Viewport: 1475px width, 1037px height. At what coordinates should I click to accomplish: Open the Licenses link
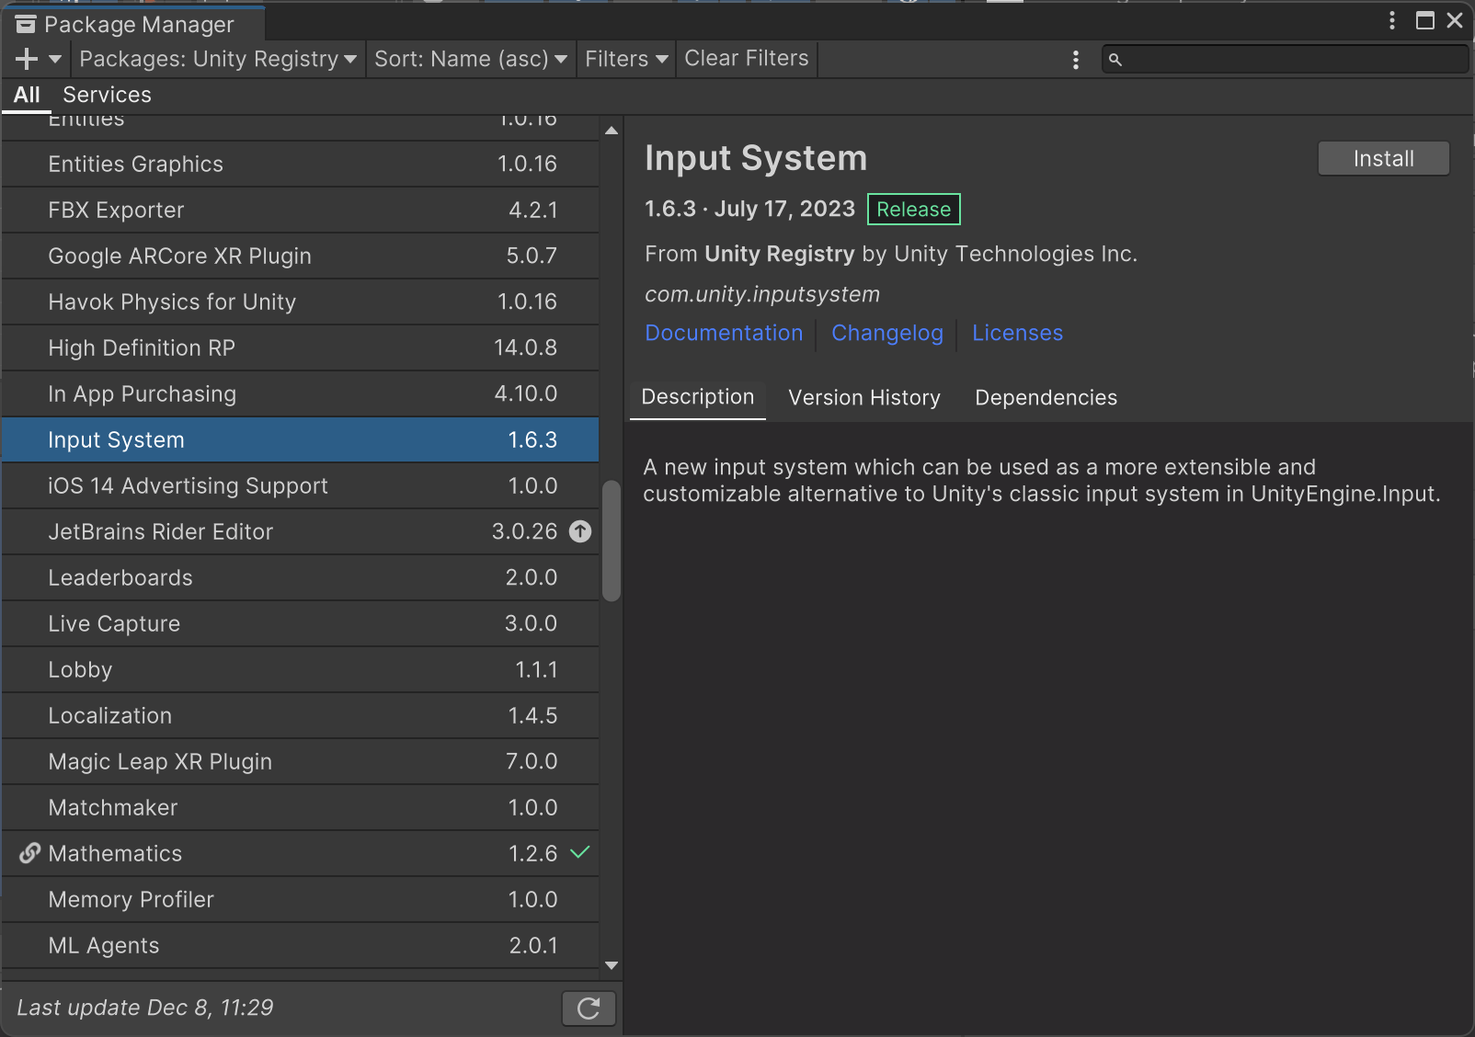click(x=1017, y=333)
